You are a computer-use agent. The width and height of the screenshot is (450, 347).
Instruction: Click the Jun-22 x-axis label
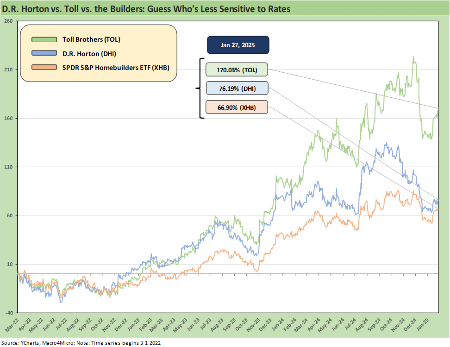[x=49, y=325]
